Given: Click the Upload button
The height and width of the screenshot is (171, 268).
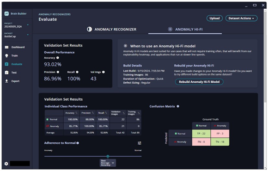Looking at the screenshot, I should 214,18.
